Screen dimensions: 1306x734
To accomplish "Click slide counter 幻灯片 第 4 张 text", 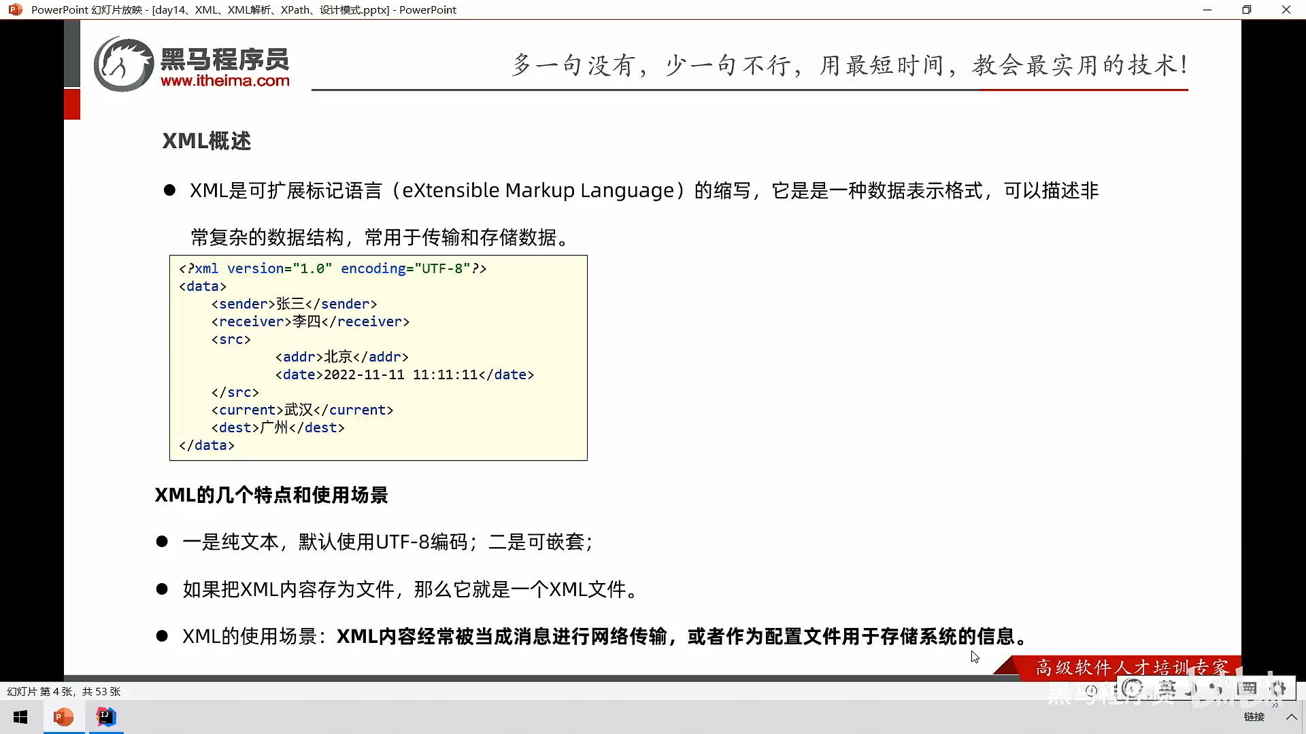I will click(x=63, y=691).
